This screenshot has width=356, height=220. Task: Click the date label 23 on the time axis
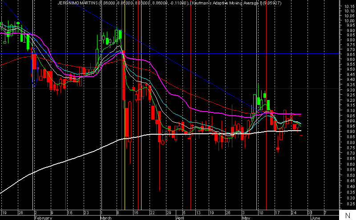point(86,213)
